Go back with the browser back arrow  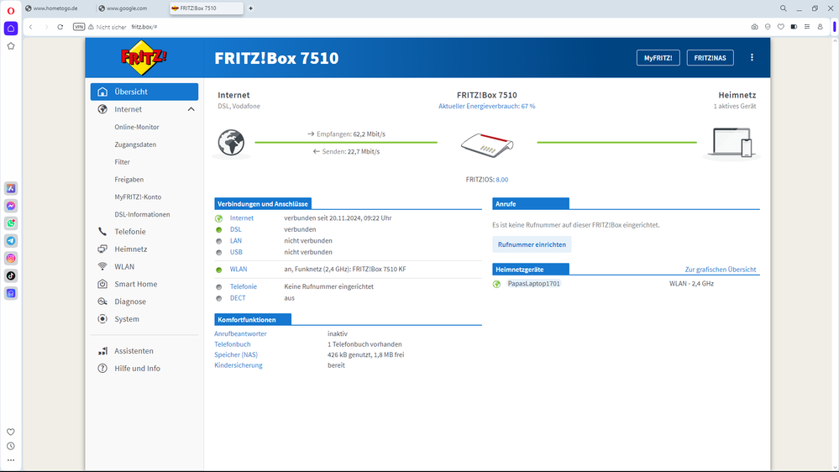click(31, 27)
